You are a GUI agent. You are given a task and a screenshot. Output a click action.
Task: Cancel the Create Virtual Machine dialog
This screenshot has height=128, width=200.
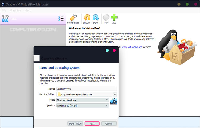[109, 123]
